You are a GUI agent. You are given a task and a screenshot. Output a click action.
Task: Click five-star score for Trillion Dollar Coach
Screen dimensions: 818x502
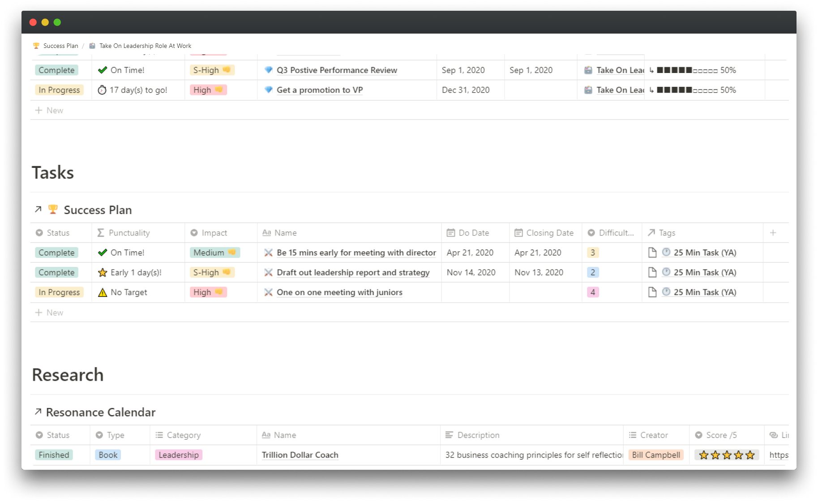[x=727, y=455]
